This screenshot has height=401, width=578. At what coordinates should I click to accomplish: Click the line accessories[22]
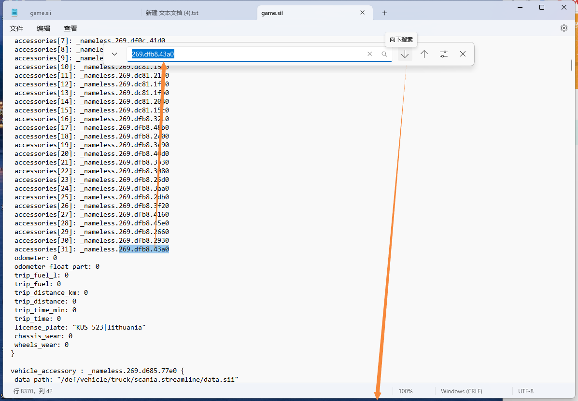pyautogui.click(x=91, y=171)
